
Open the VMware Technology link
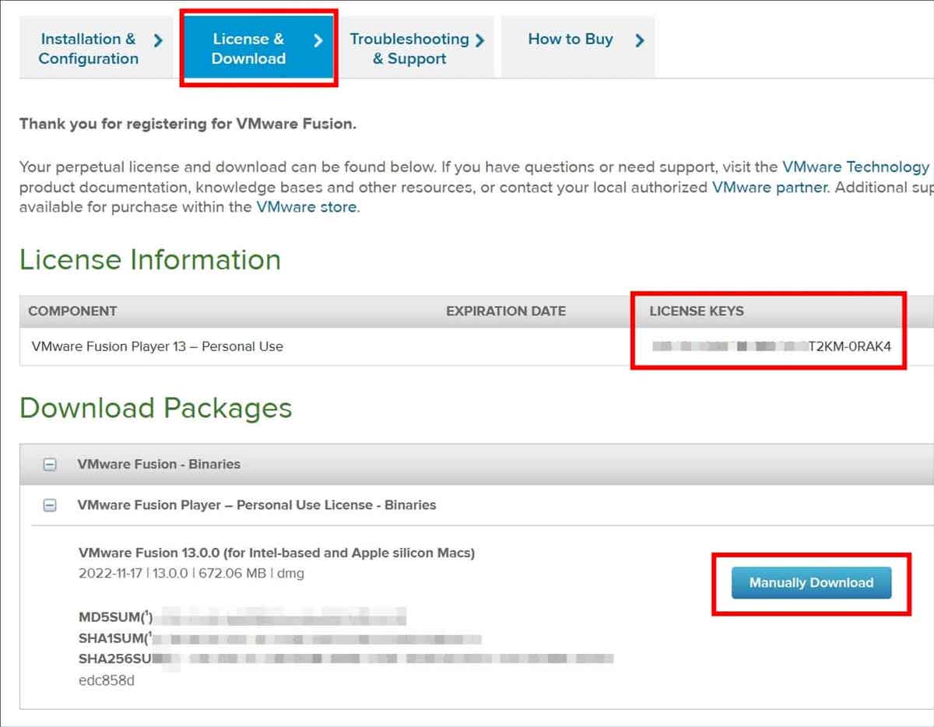click(x=855, y=167)
